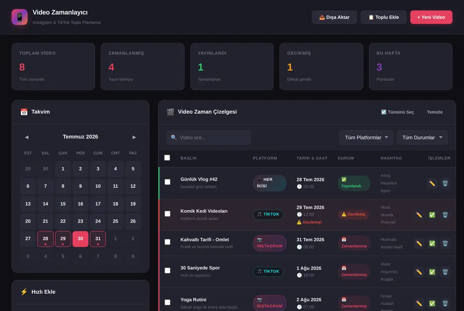
Task: Select the highlighted day 30 in the calendar
Action: [80, 239]
